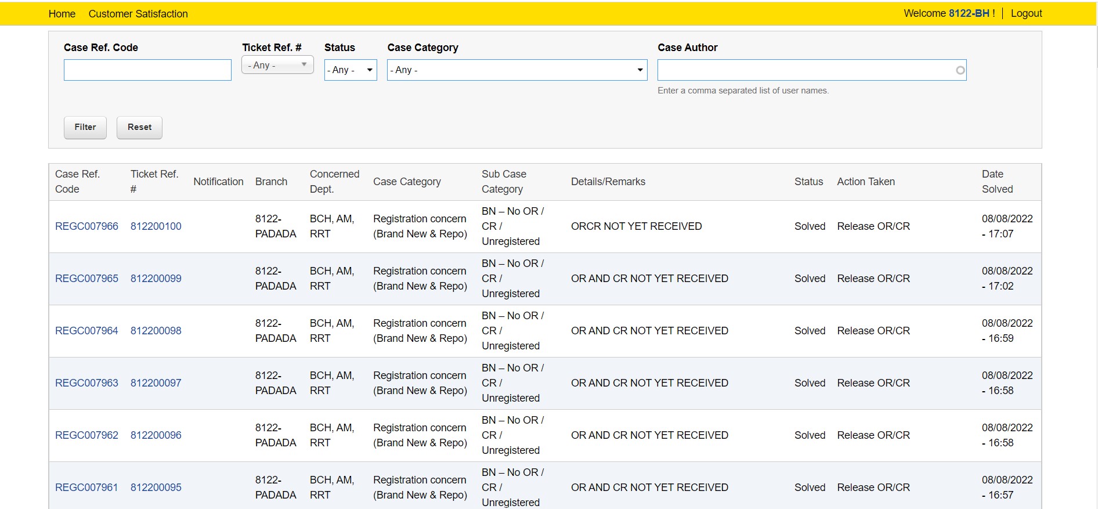The height and width of the screenshot is (509, 1098).
Task: Open ticket 812200100
Action: point(156,226)
